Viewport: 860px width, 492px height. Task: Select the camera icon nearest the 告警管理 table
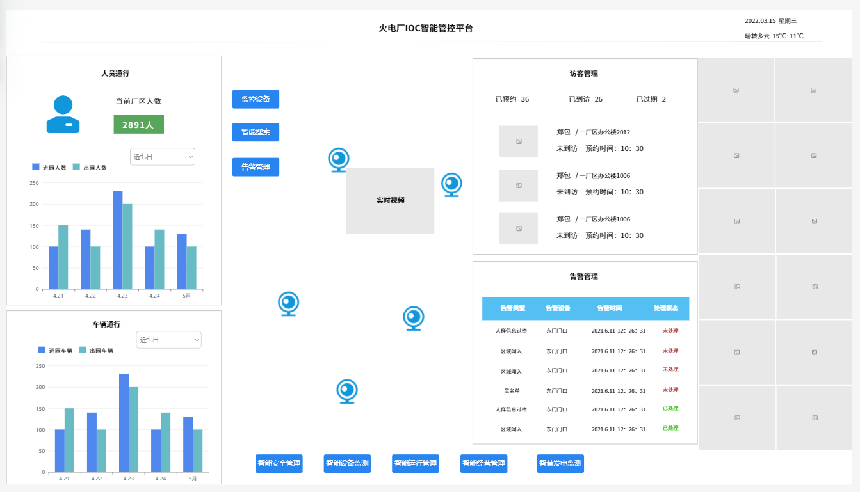(x=413, y=319)
